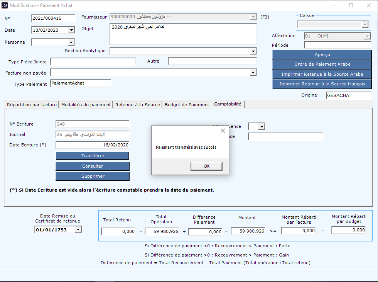The image size is (378, 282).
Task: Click the 'Recouvrement > Paiement : Gain' line
Action: tap(217, 255)
